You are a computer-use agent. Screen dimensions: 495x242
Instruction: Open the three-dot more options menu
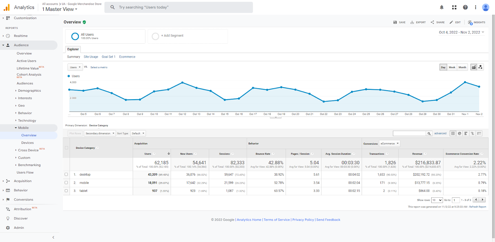pyautogui.click(x=476, y=7)
